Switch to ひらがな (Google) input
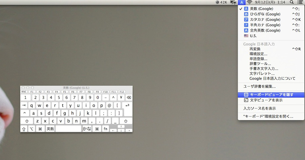The width and height of the screenshot is (305, 160). (x=271, y=14)
